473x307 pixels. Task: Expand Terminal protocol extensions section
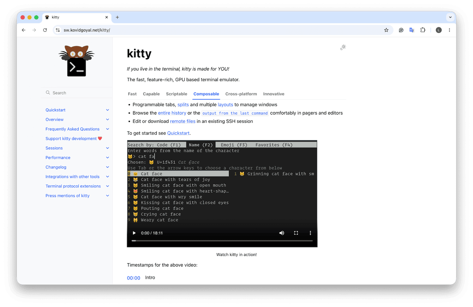point(108,186)
